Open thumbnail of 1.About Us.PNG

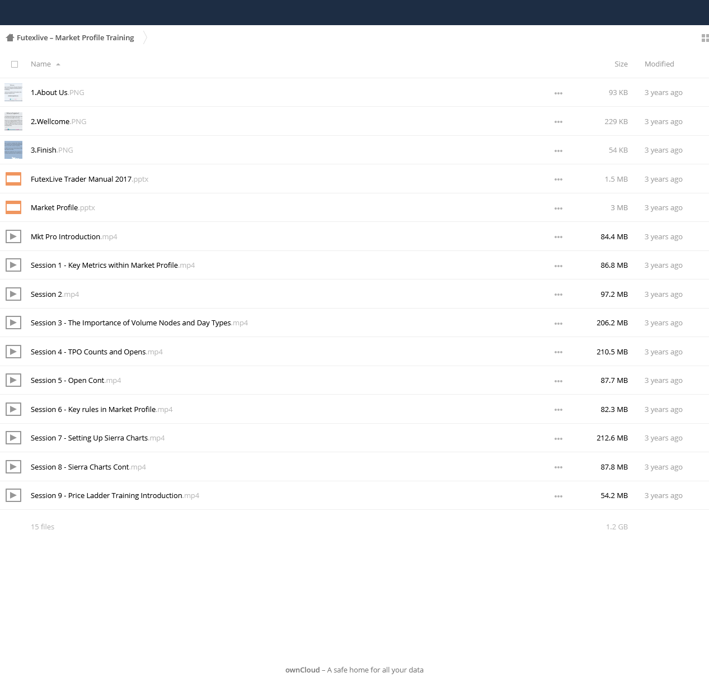[x=13, y=92]
